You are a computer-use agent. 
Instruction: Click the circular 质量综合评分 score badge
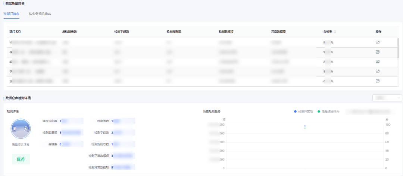click(x=21, y=129)
